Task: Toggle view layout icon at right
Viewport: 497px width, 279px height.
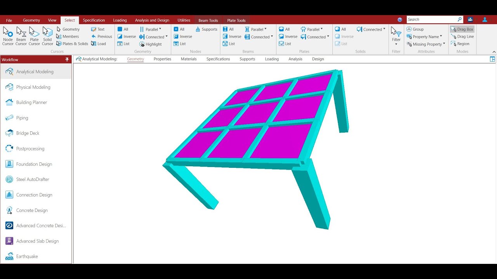Action: tap(492, 59)
